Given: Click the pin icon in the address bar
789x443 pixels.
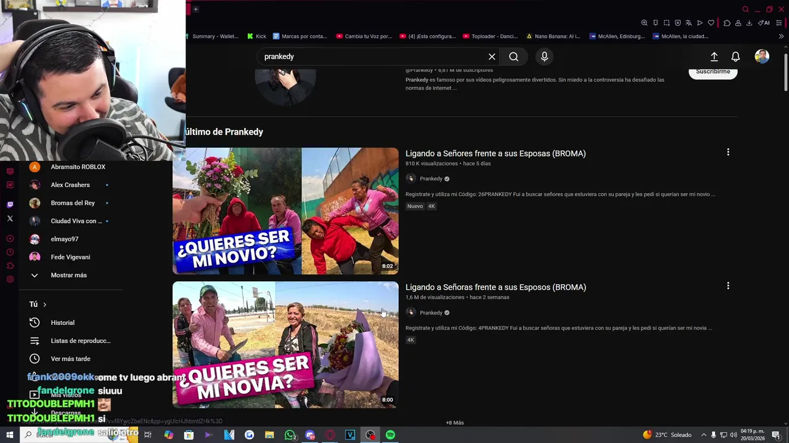Looking at the screenshot, I should coord(655,23).
